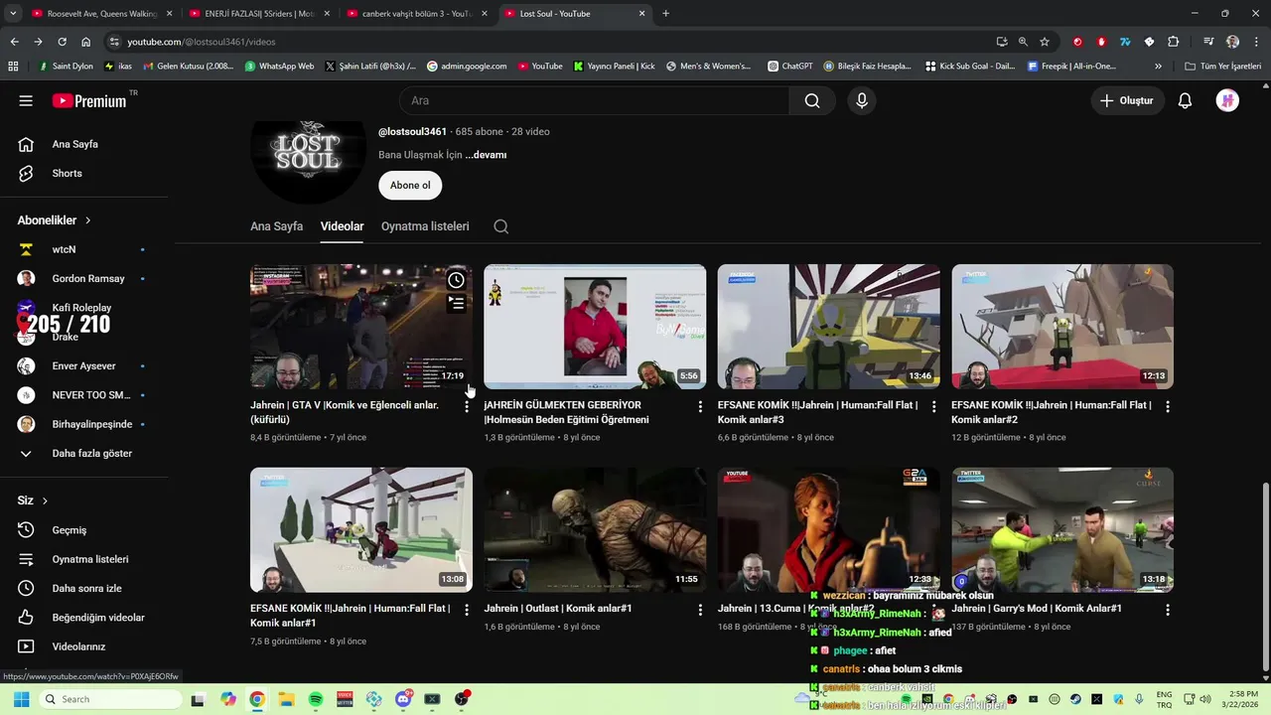This screenshot has width=1271, height=715.
Task: Bookmark this page with the star
Action: [1045, 42]
